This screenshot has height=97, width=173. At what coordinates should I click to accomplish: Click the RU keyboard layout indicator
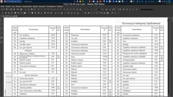[x=146, y=1]
